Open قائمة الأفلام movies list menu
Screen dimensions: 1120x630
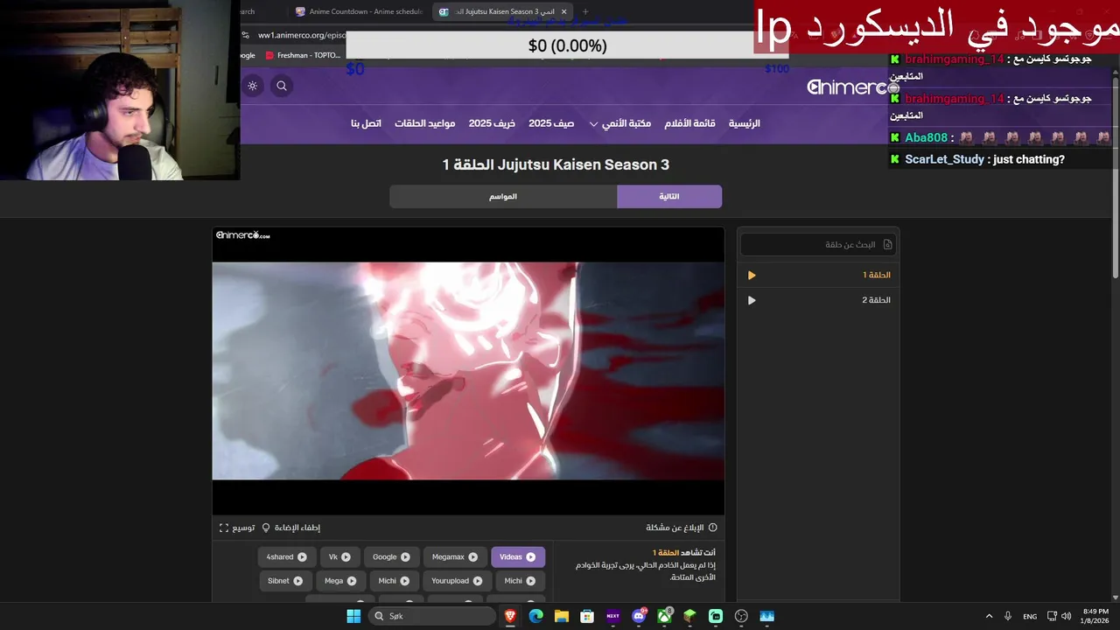click(x=689, y=123)
